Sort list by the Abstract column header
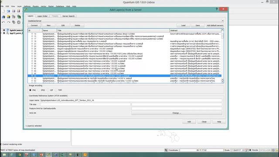Screen dimensions: 279x157 195,31
